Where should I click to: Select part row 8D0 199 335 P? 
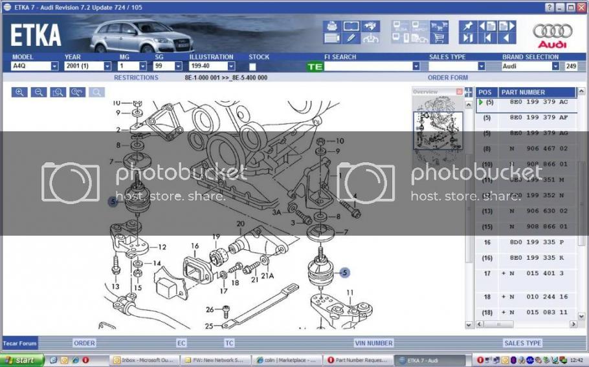(526, 242)
